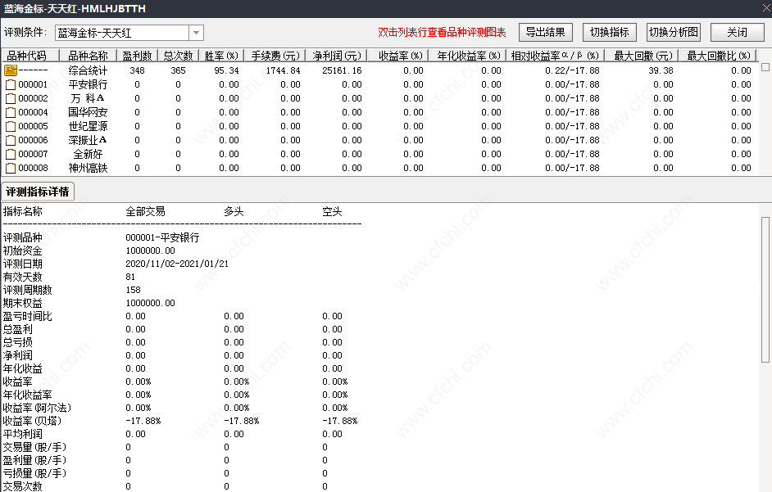The image size is (772, 492).
Task: Click the document icon for 000004
Action: pyautogui.click(x=11, y=112)
